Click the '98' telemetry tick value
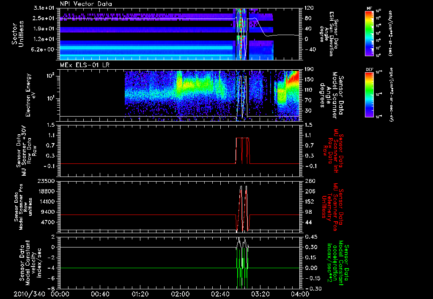 pyautogui.click(x=308, y=212)
